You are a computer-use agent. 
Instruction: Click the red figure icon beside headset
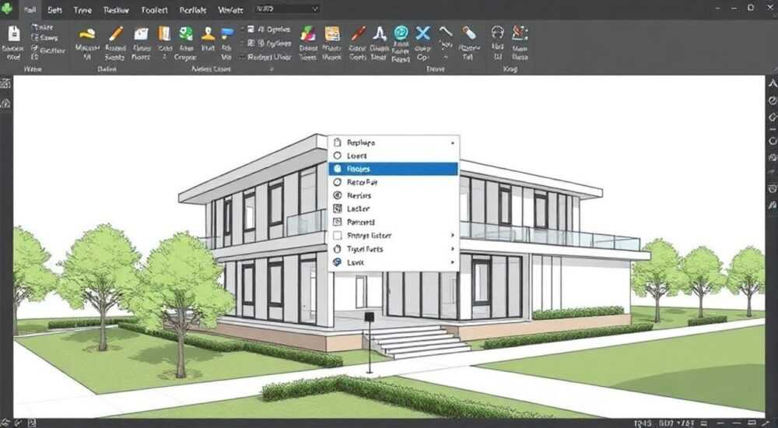520,33
